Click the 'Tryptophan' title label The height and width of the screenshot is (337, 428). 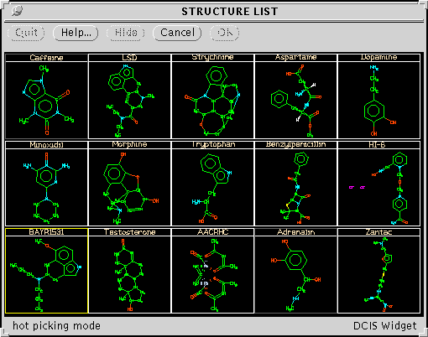point(213,144)
